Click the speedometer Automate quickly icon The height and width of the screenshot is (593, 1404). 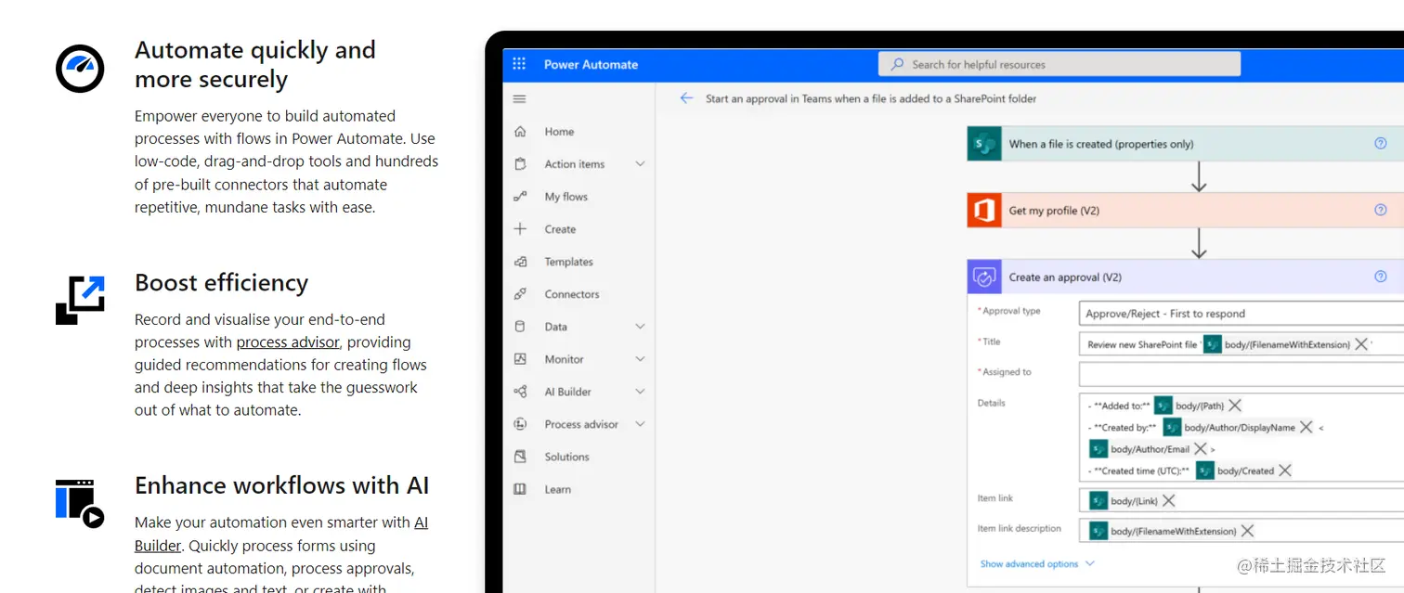pyautogui.click(x=80, y=68)
